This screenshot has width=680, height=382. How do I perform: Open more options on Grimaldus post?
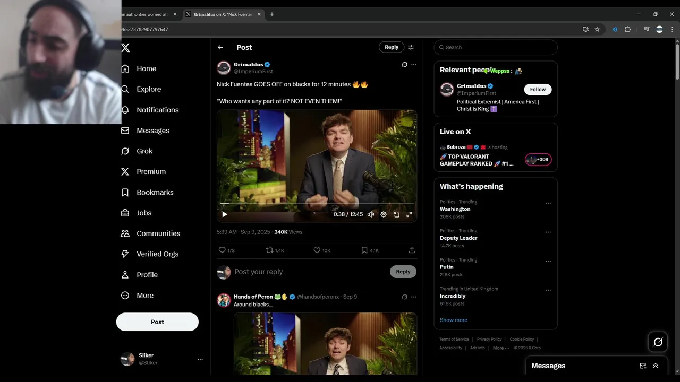[x=414, y=65]
